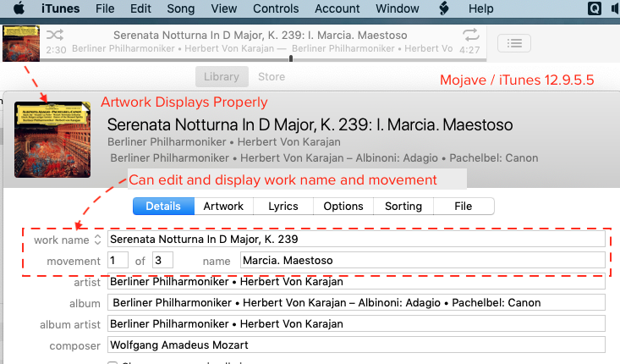Click the composer text field
This screenshot has width=620, height=364.
pyautogui.click(x=356, y=345)
